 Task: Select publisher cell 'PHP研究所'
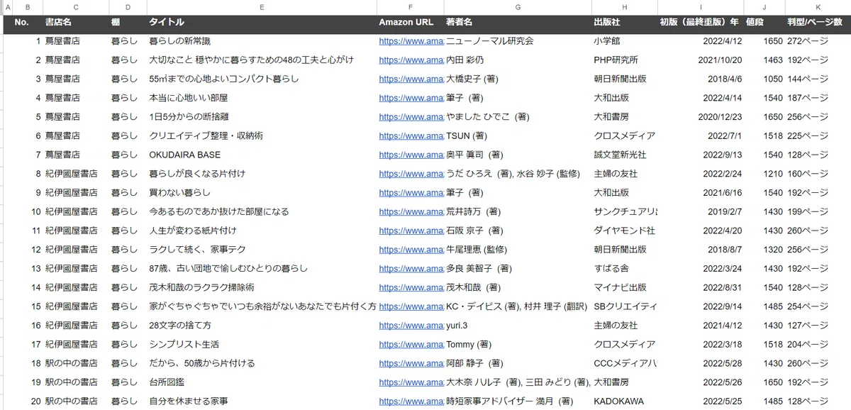pyautogui.click(x=625, y=60)
